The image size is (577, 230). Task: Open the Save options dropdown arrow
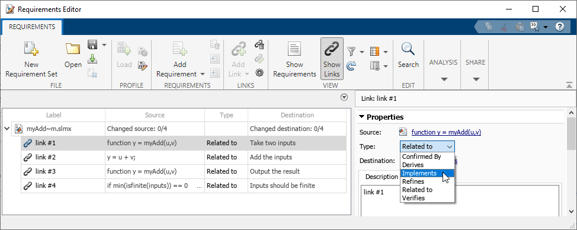point(104,45)
